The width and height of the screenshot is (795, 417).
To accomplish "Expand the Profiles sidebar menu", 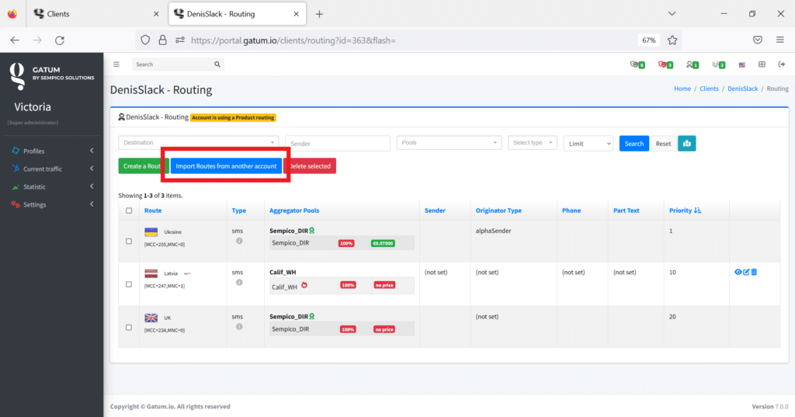I will [52, 151].
